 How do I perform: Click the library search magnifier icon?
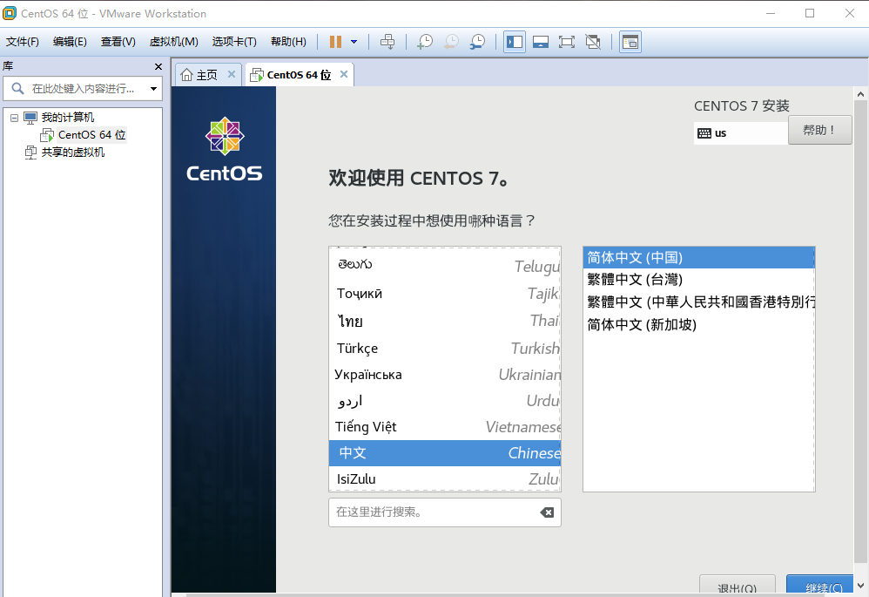tap(17, 88)
